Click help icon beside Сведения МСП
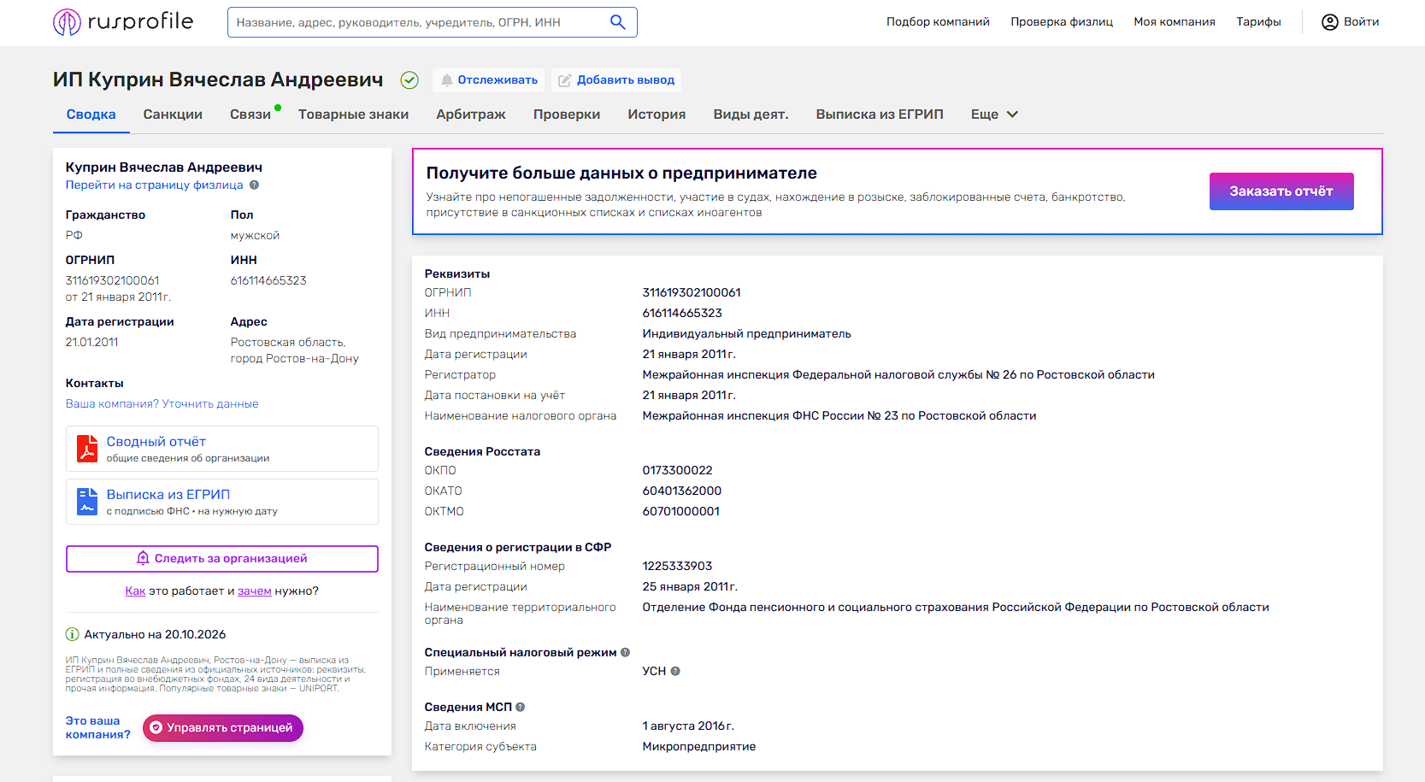 (x=521, y=707)
